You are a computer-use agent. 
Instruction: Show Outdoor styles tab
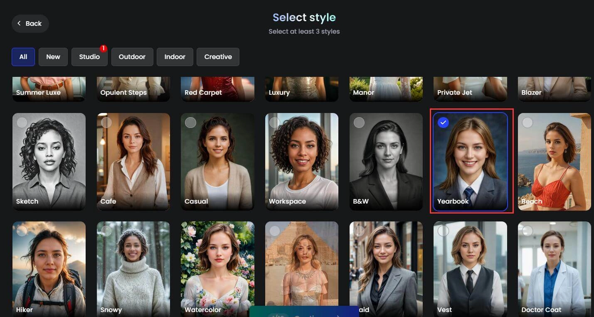[x=132, y=57]
